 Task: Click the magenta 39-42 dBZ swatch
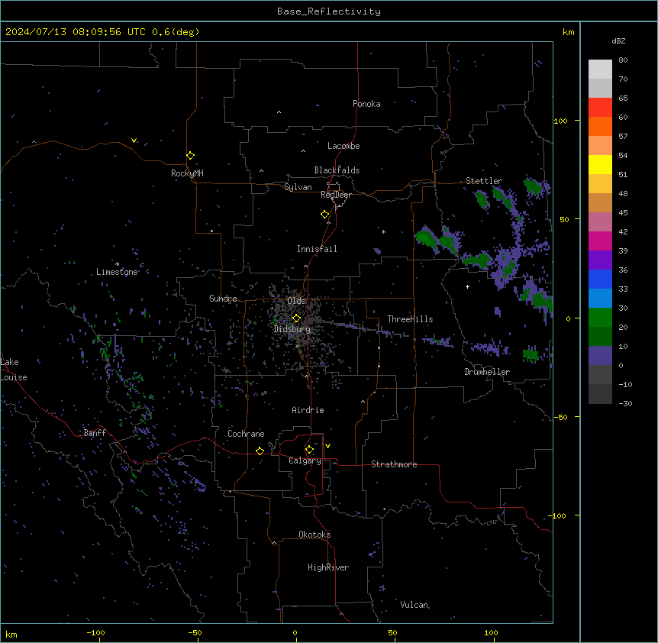coord(600,241)
